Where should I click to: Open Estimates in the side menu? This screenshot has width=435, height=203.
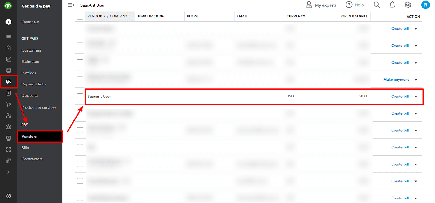pos(30,62)
